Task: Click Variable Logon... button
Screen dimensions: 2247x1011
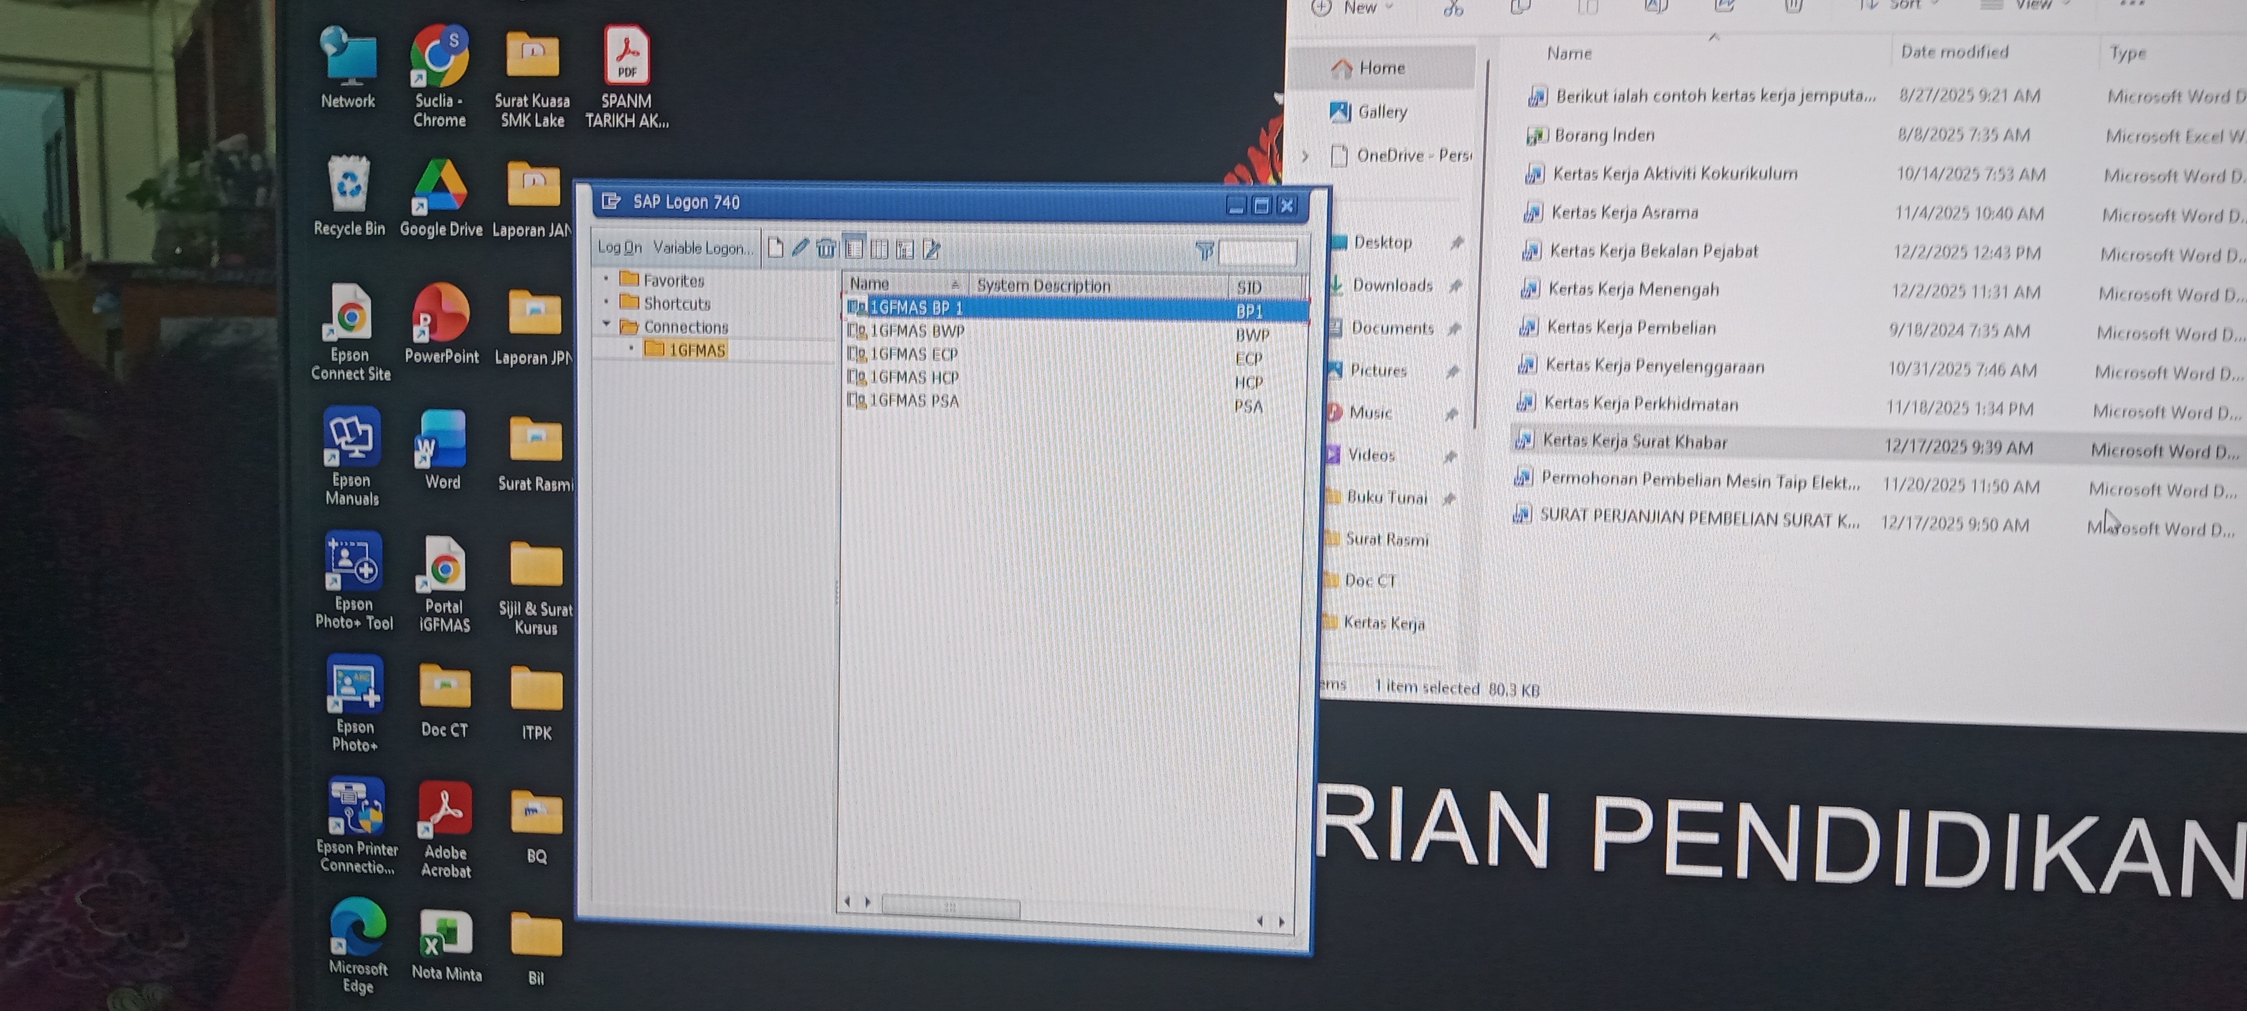Action: 703,248
